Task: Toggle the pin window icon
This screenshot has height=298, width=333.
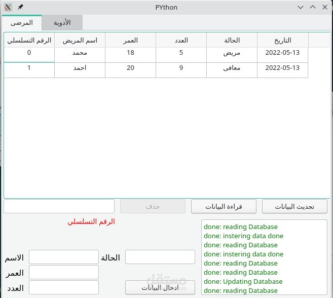Action: 20,7
